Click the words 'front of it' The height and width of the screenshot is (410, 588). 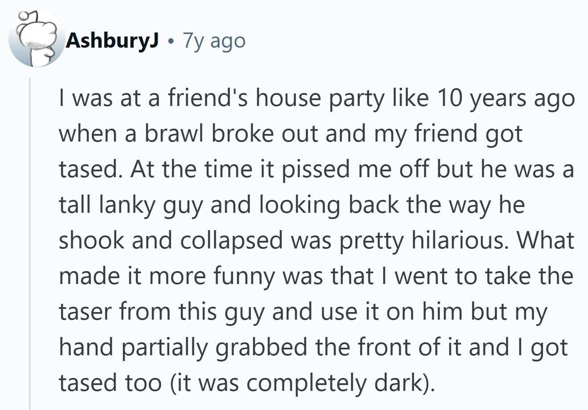coord(407,346)
